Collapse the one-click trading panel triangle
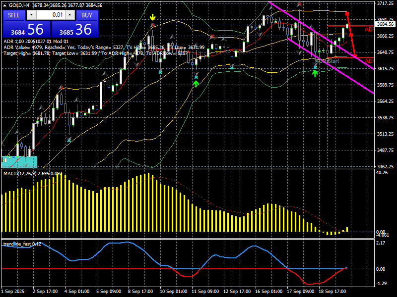The image size is (397, 297). pyautogui.click(x=4, y=5)
